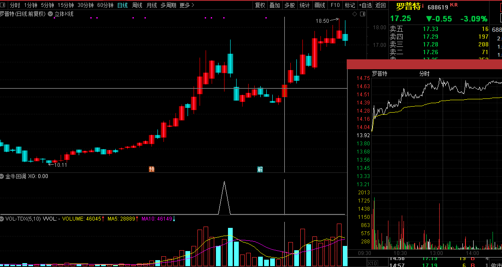Click the orange 预 marker on the chart
This screenshot has width=502, height=267.
[151, 169]
